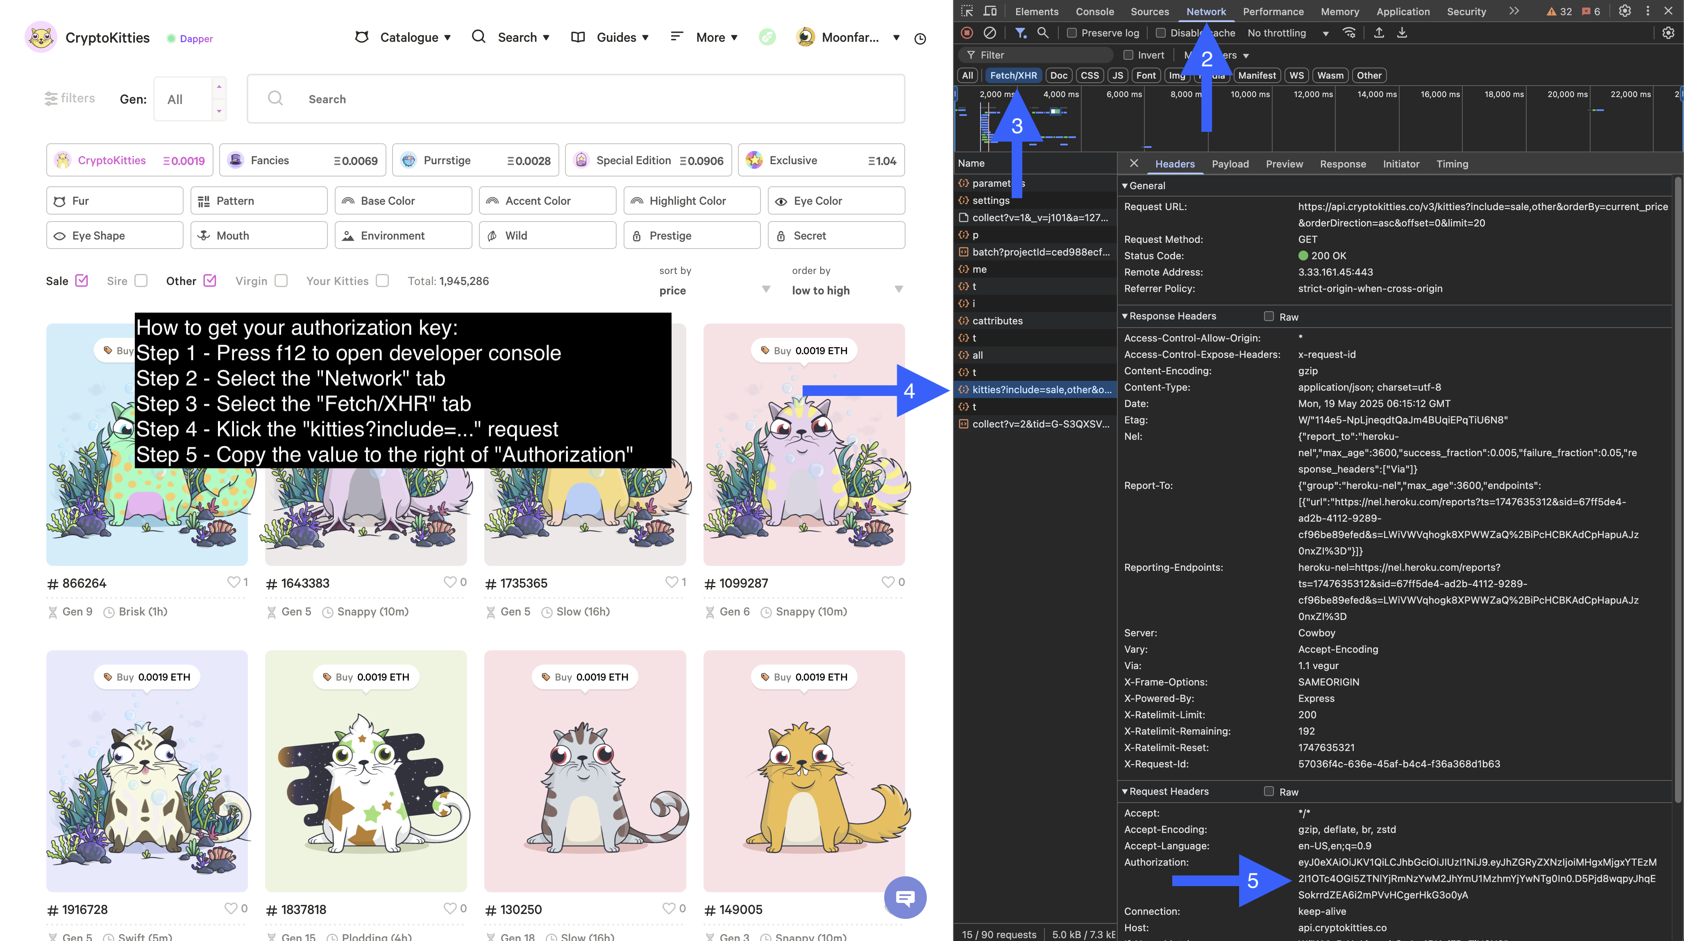Uncheck the Sale filter checkbox
This screenshot has height=941, width=1684.
point(82,280)
